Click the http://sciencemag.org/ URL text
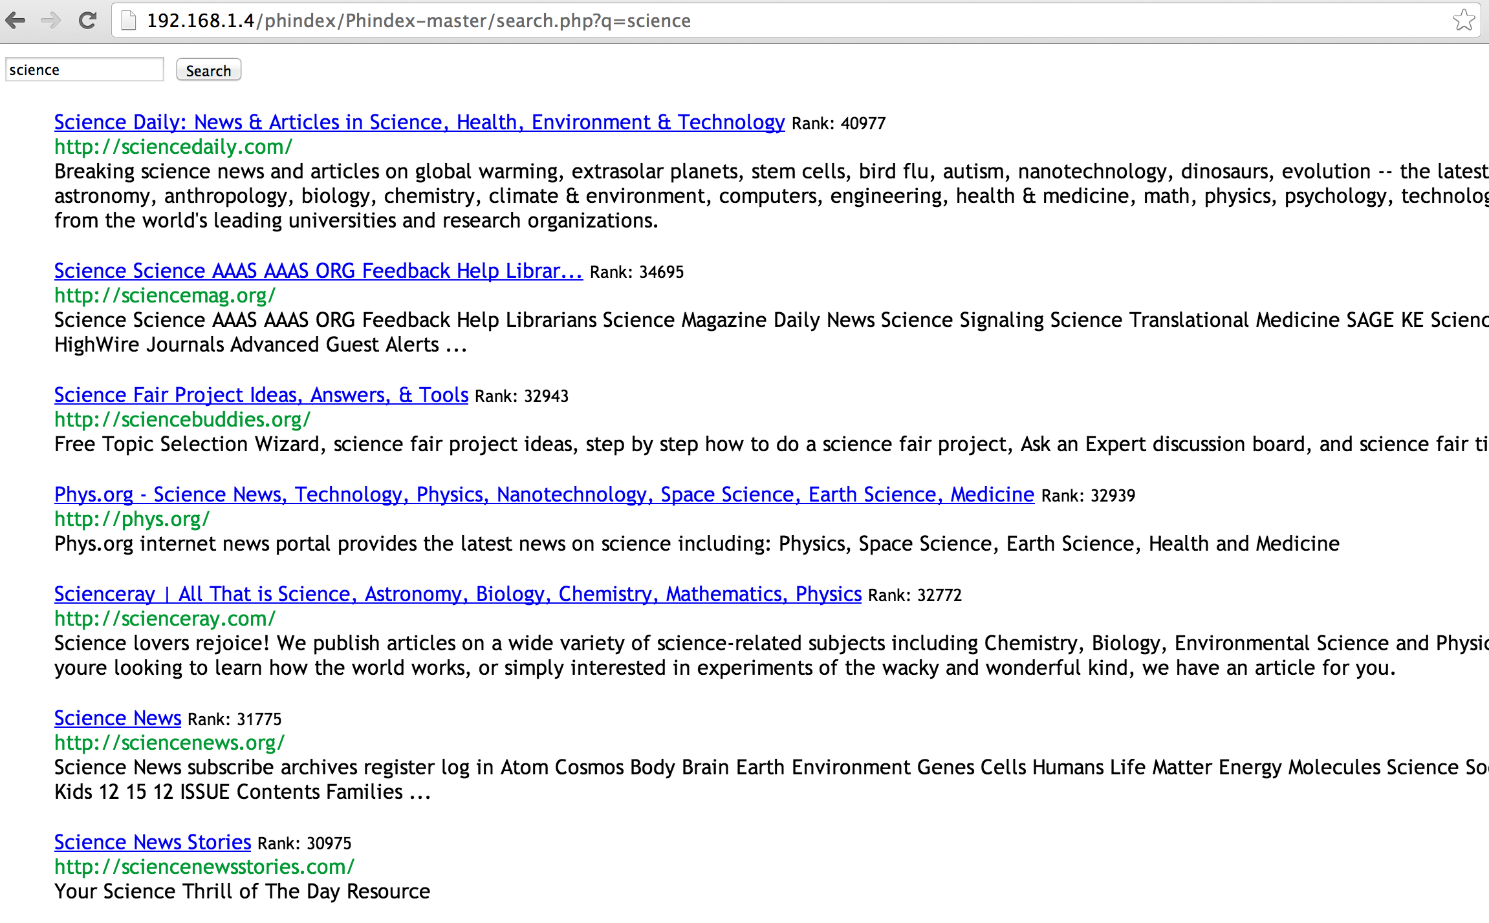The width and height of the screenshot is (1489, 923). (x=165, y=295)
